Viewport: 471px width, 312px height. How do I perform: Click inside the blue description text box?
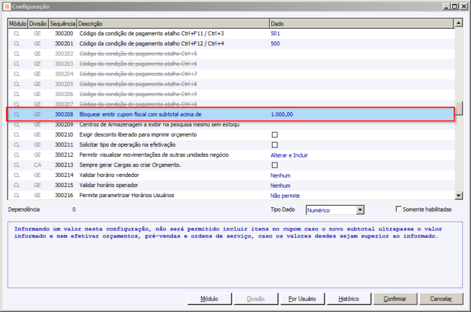coord(235,255)
